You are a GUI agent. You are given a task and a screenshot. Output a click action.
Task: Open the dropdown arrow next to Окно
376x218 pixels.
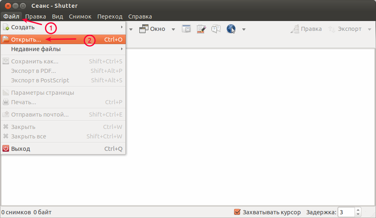pos(174,30)
